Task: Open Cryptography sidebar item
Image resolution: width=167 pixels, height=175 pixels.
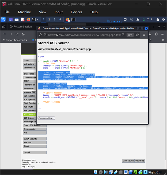Action: pos(35,129)
